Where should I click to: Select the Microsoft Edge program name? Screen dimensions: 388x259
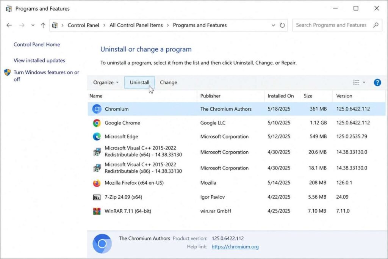[x=121, y=137]
